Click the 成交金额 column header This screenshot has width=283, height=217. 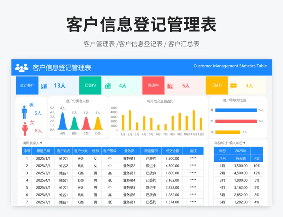(172, 151)
